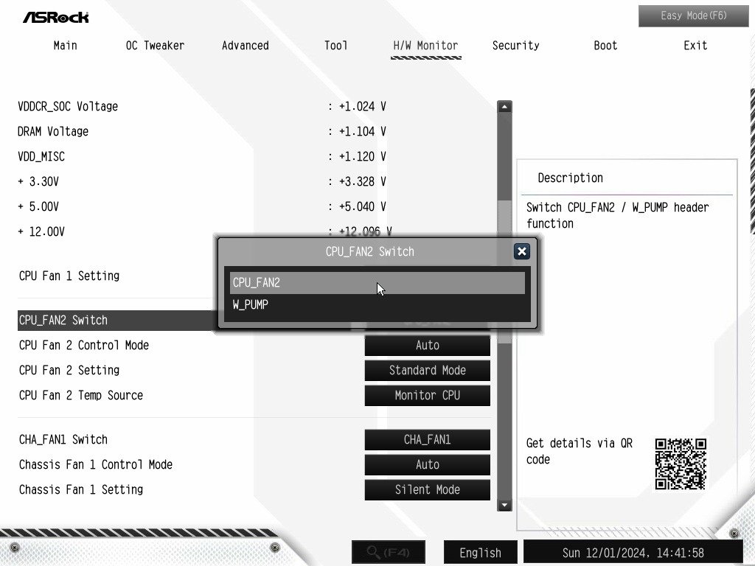Close the CPU_FAN2 Switch popup
The height and width of the screenshot is (566, 755).
click(x=521, y=251)
